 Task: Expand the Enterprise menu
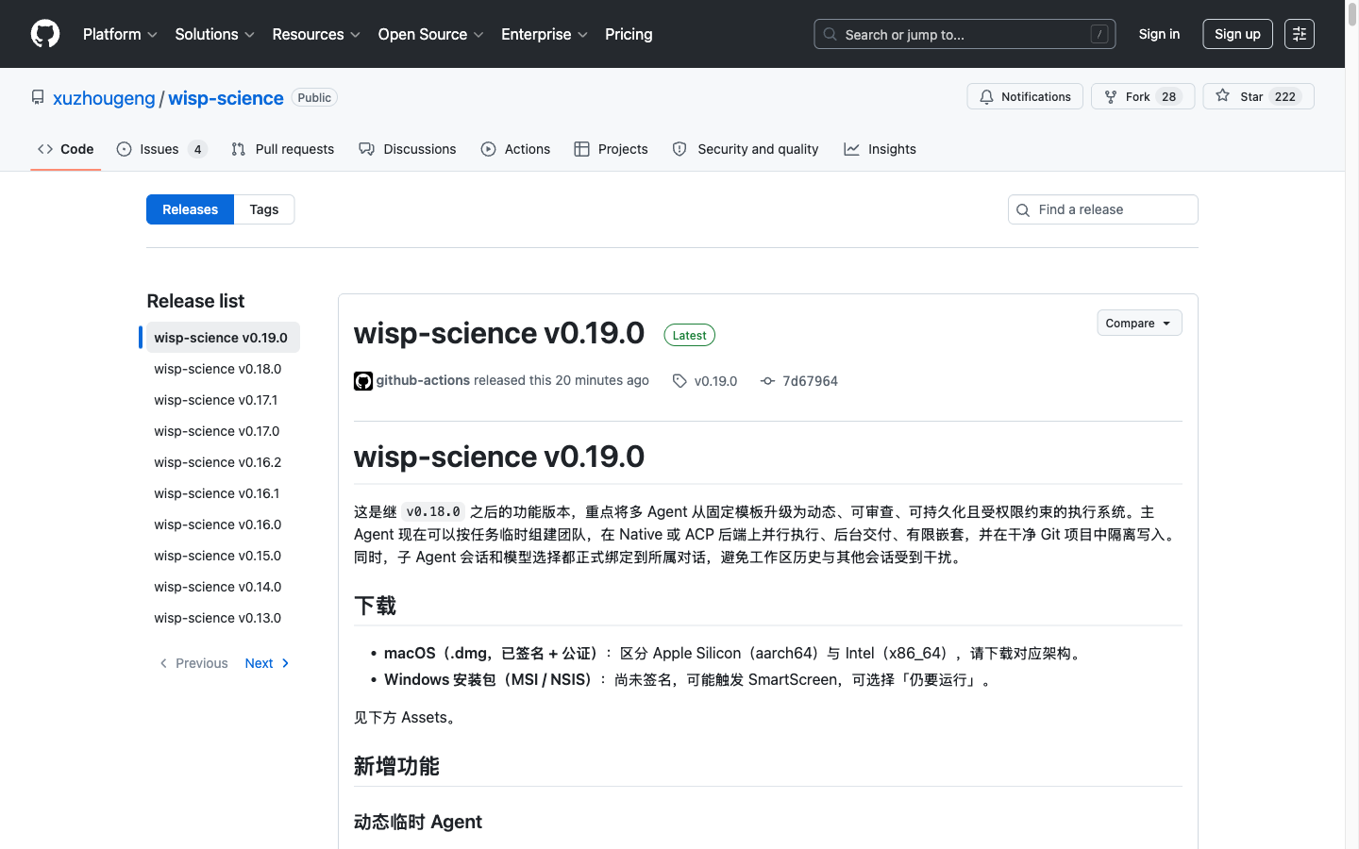(x=545, y=34)
